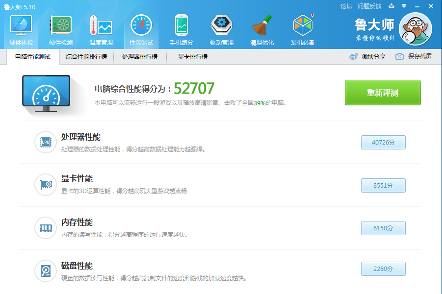Click the 鲁大师 mascot avatar
442x294 pixels.
[416, 29]
